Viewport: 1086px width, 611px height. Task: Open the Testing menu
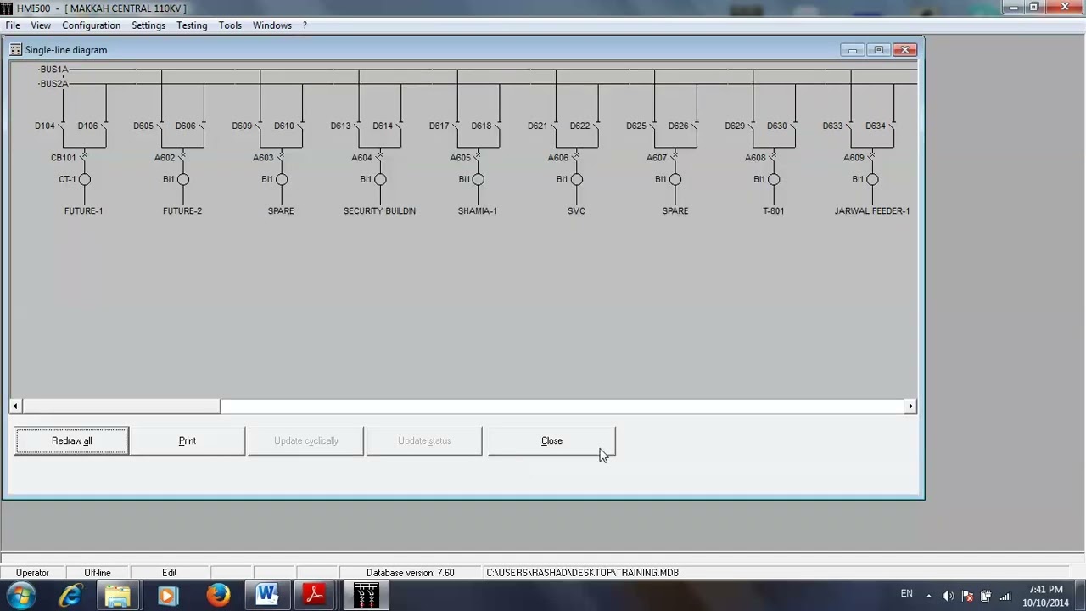tap(192, 25)
